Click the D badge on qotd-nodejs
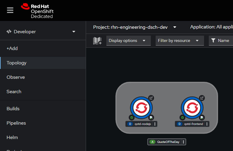Screen dimensions: 233x151 pyautogui.click(x=130, y=124)
